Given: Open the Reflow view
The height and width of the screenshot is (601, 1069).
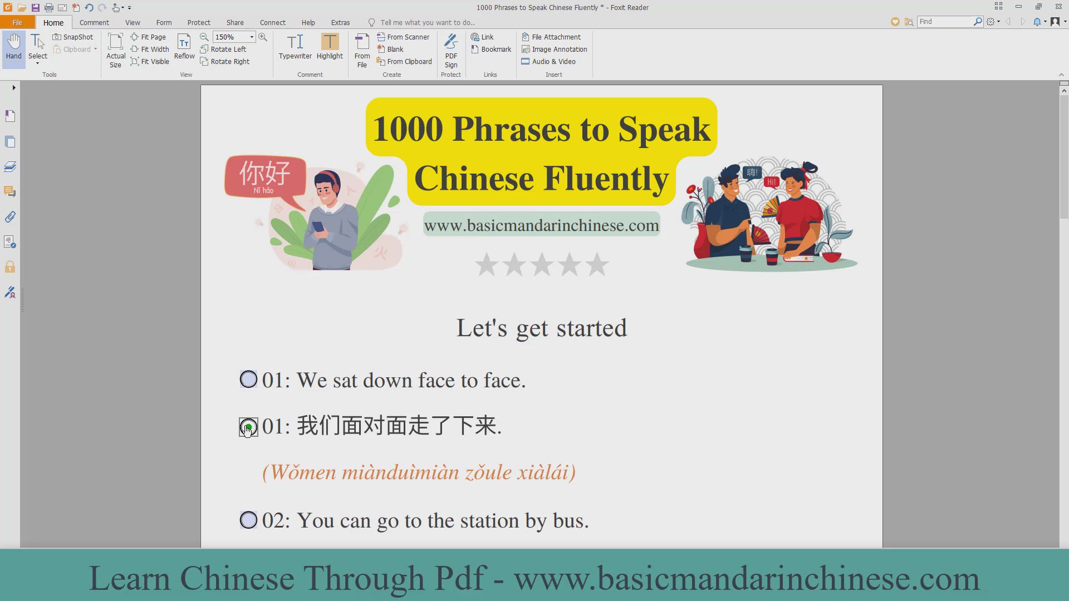Looking at the screenshot, I should (x=184, y=47).
